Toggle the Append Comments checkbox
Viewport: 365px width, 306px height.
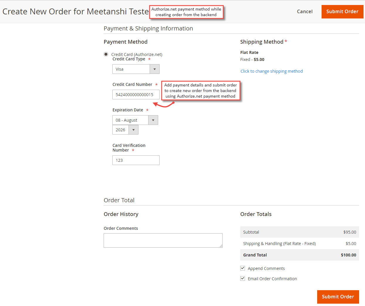coord(243,268)
